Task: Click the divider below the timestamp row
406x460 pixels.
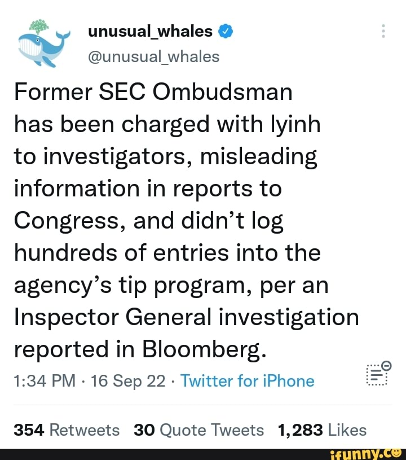Action: pos(203,404)
